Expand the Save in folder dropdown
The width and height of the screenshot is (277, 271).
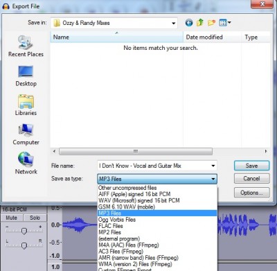(173, 23)
